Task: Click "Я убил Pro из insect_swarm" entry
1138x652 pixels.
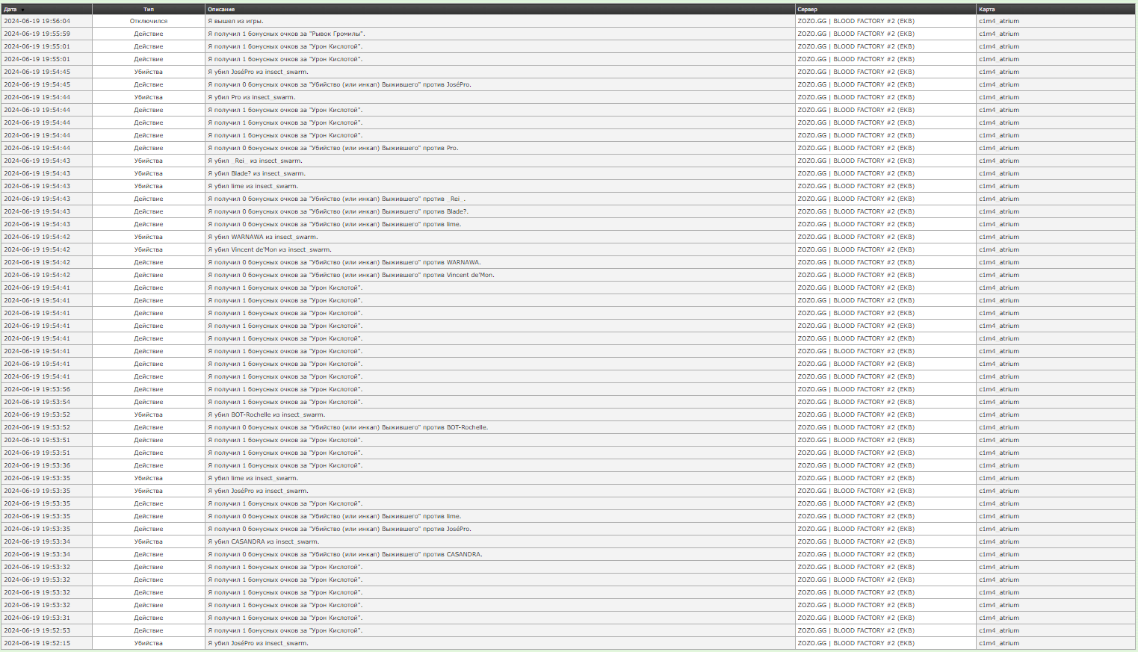Action: (251, 97)
